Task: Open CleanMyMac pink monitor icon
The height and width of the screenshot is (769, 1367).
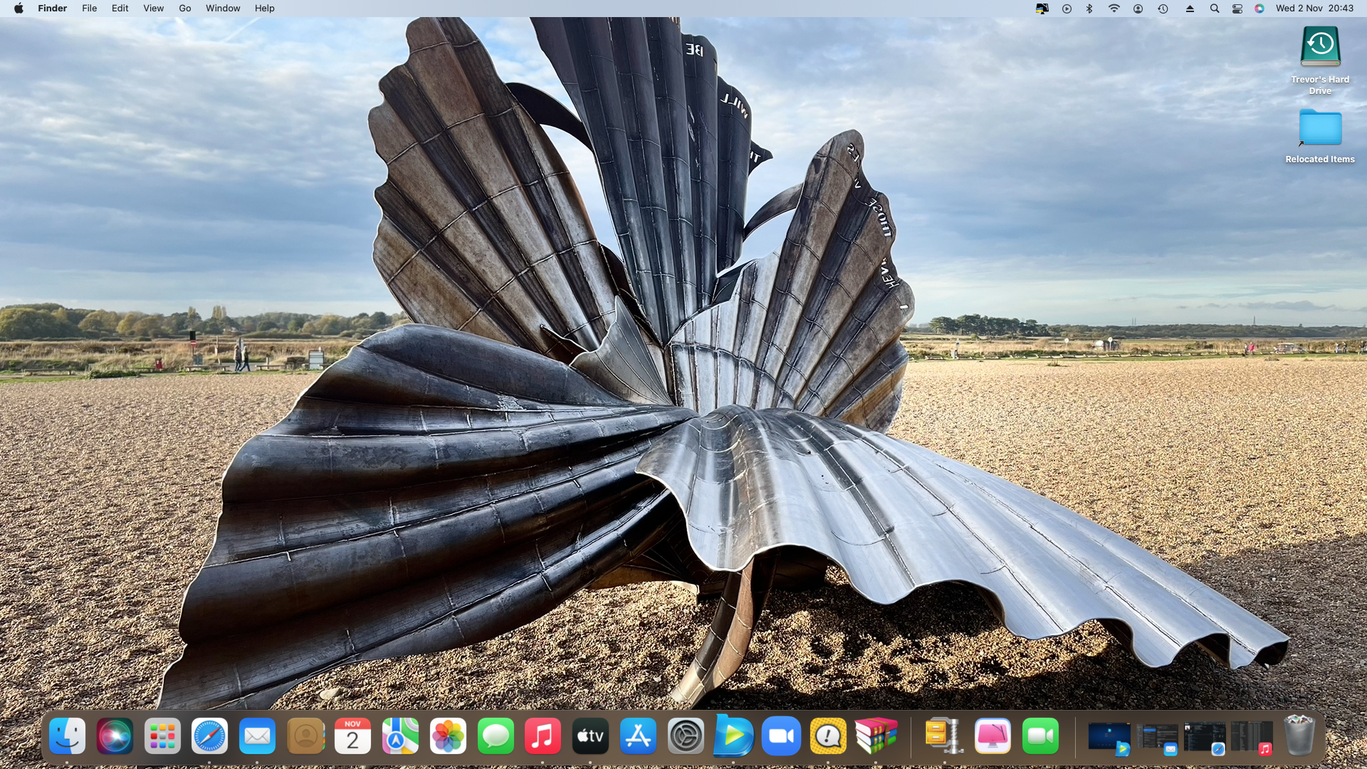Action: [992, 736]
